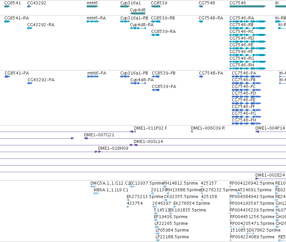Click the CG7546-RA transcript glyph

coord(248,21)
